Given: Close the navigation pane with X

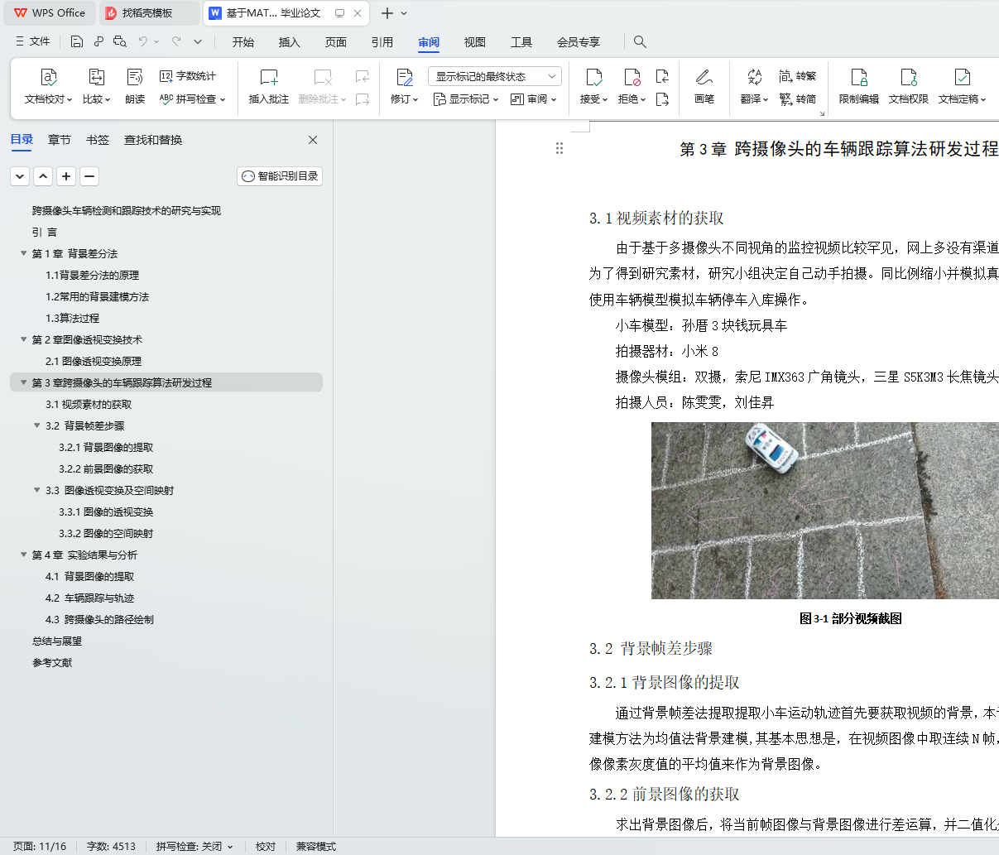Looking at the screenshot, I should coord(313,140).
